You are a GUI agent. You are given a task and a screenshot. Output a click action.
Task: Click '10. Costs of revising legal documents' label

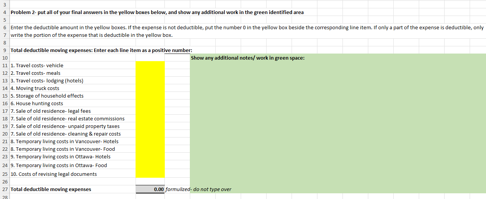54,174
